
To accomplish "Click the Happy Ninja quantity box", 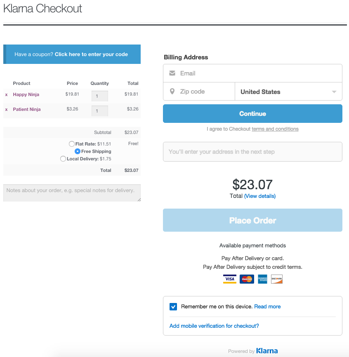I will tap(99, 96).
